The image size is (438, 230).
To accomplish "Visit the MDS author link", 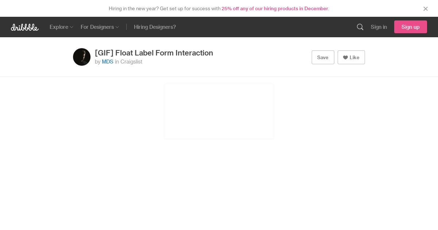I will coord(108,62).
